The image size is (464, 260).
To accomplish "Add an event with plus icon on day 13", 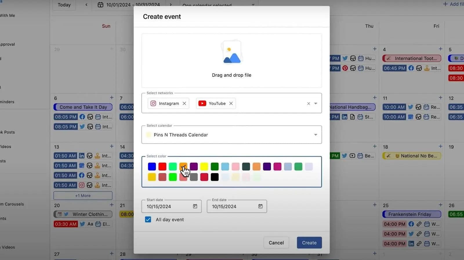I will pyautogui.click(x=112, y=146).
